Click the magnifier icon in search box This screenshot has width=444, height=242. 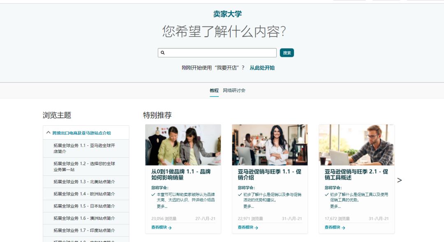point(162,53)
